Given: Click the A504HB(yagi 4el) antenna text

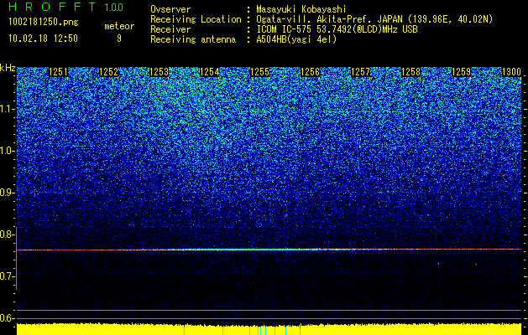Looking at the screenshot, I should click(296, 39).
